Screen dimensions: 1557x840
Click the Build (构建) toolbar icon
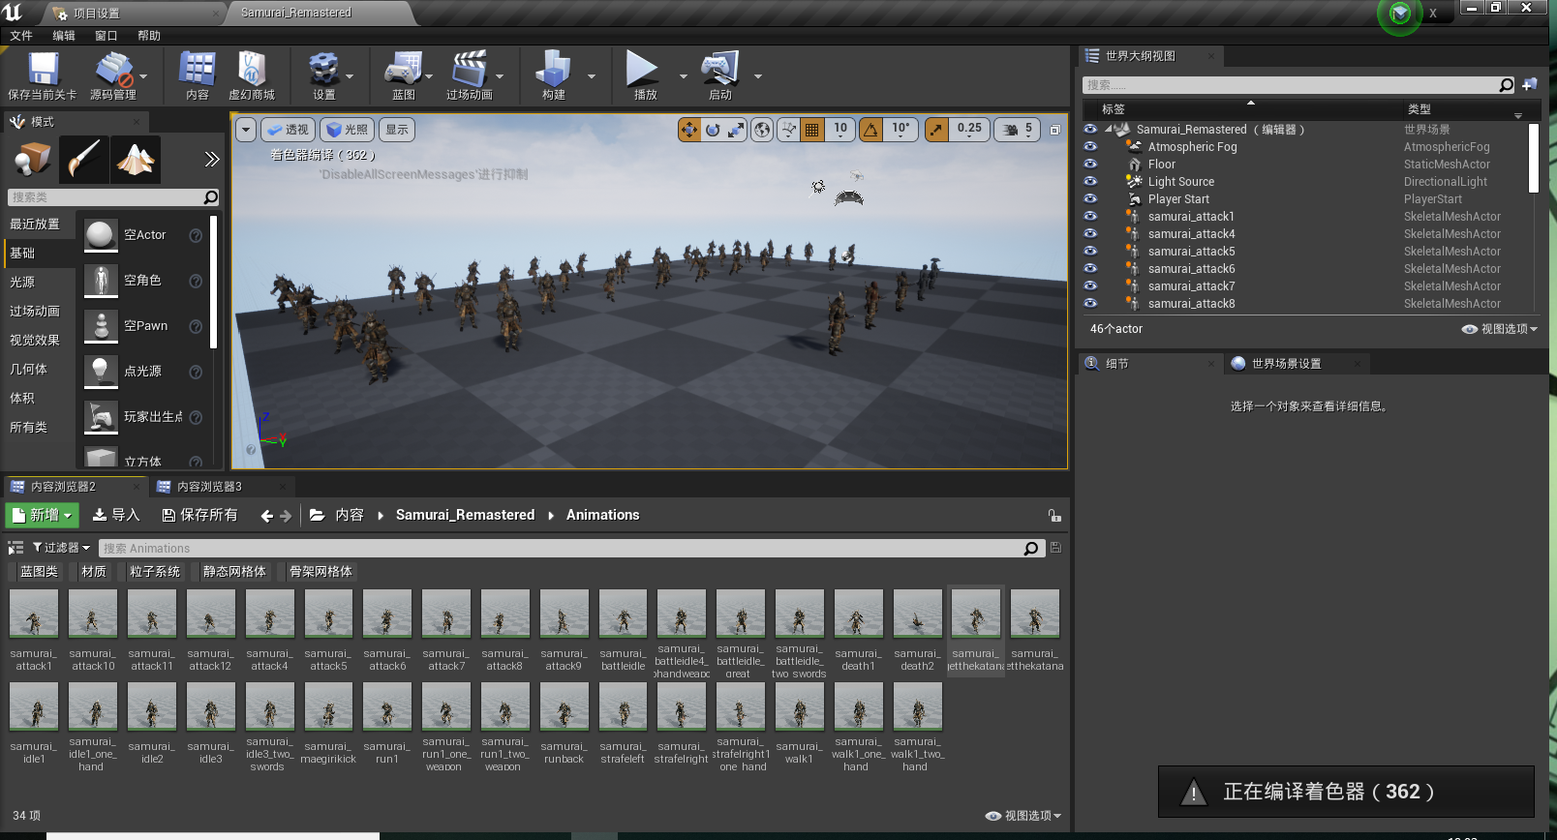pos(553,71)
